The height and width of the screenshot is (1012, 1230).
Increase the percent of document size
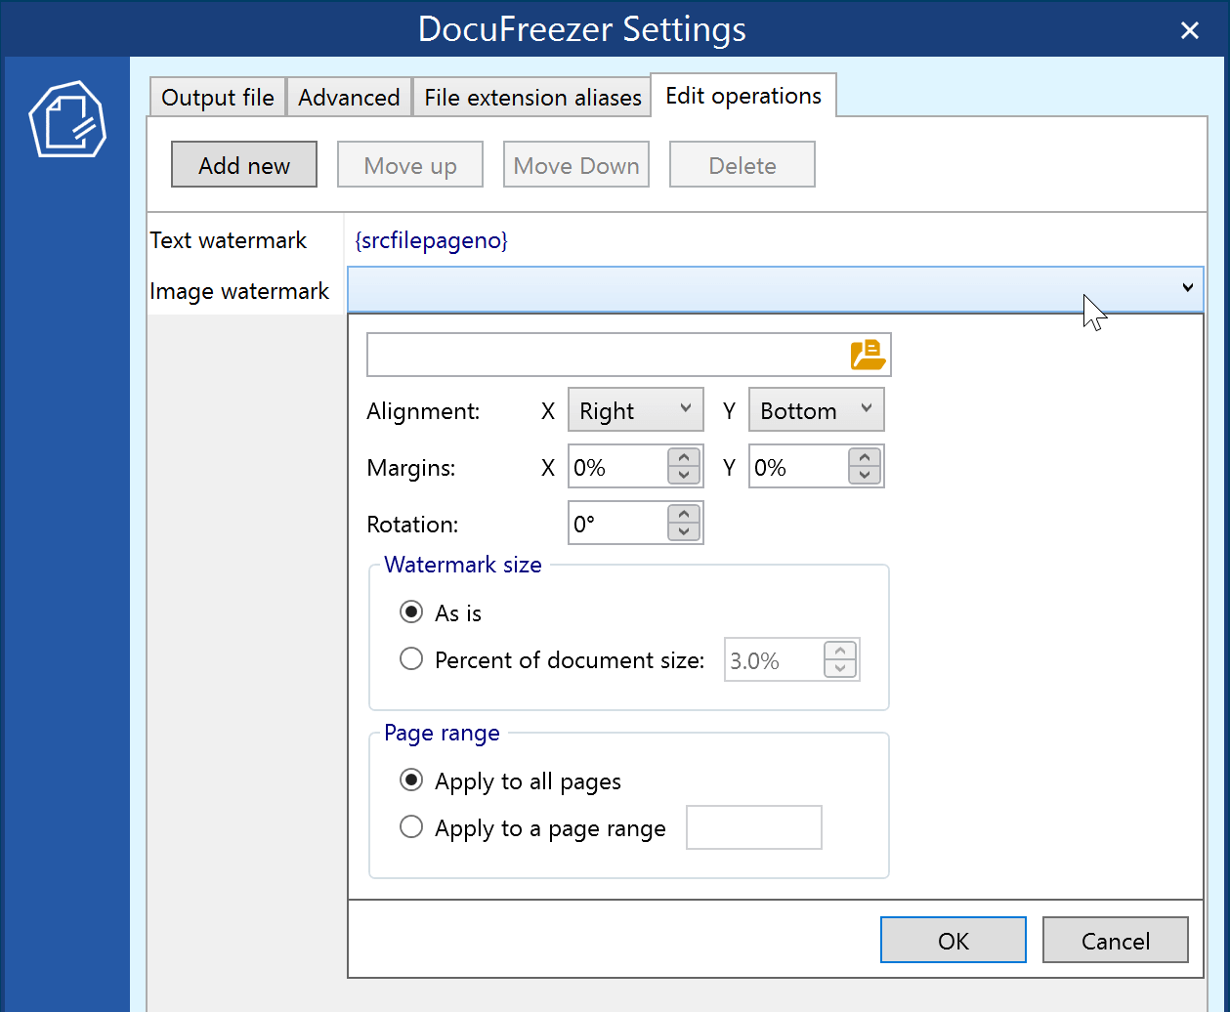pyautogui.click(x=840, y=651)
